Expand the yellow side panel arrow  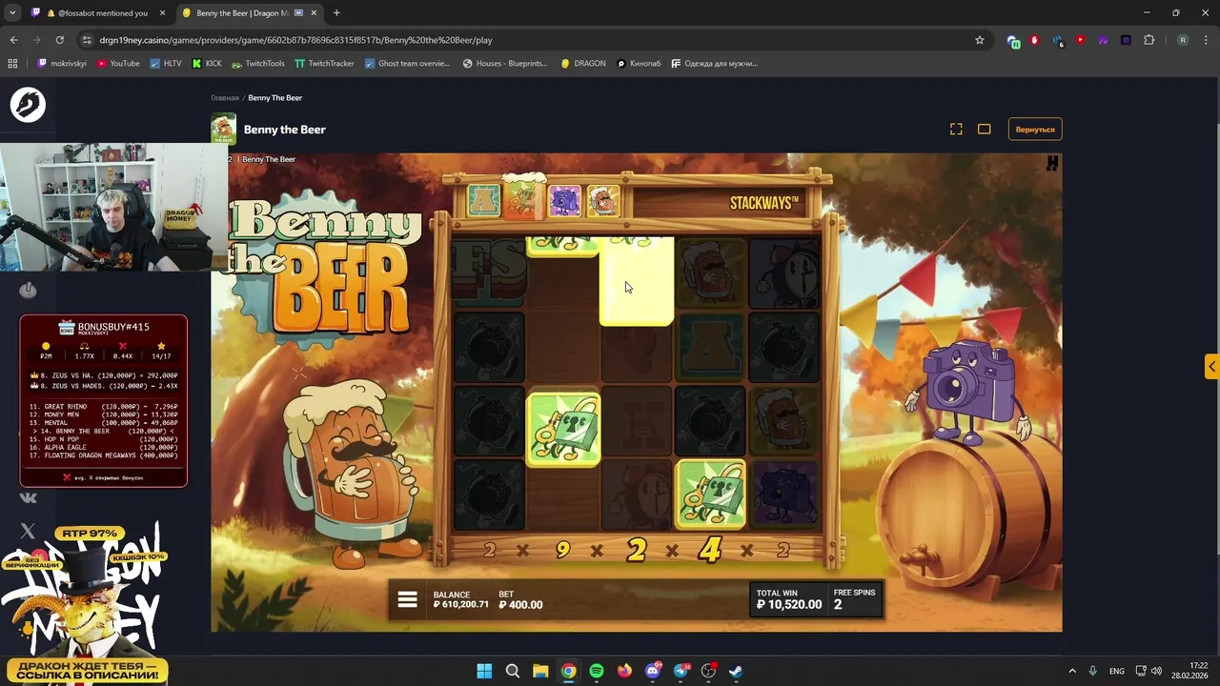coord(1211,367)
